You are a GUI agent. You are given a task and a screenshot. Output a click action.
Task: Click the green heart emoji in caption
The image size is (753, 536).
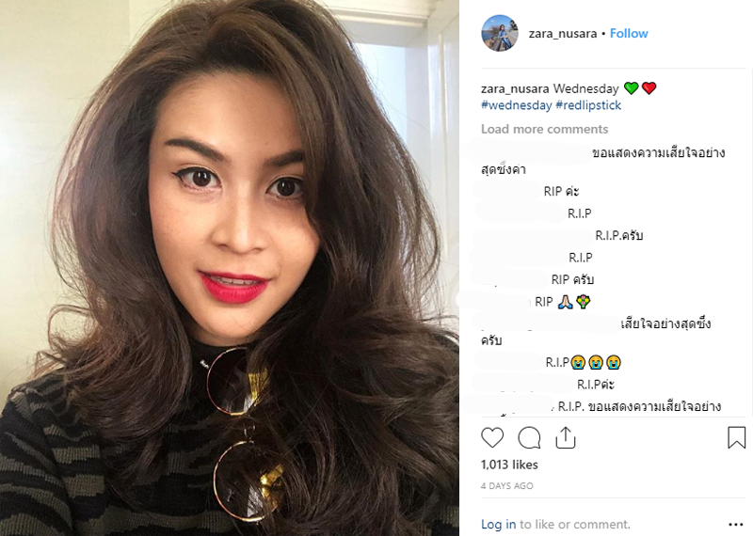[631, 88]
